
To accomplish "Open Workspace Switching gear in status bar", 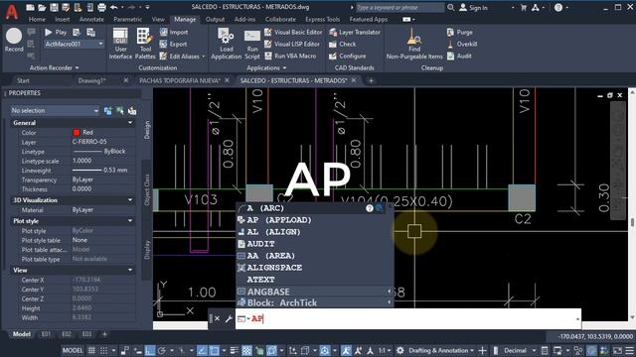I will pyautogui.click(x=400, y=350).
